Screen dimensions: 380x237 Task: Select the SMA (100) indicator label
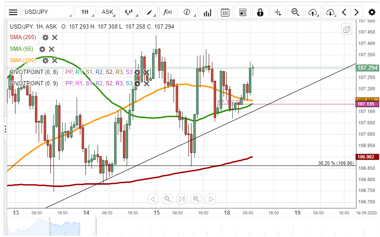pos(23,60)
